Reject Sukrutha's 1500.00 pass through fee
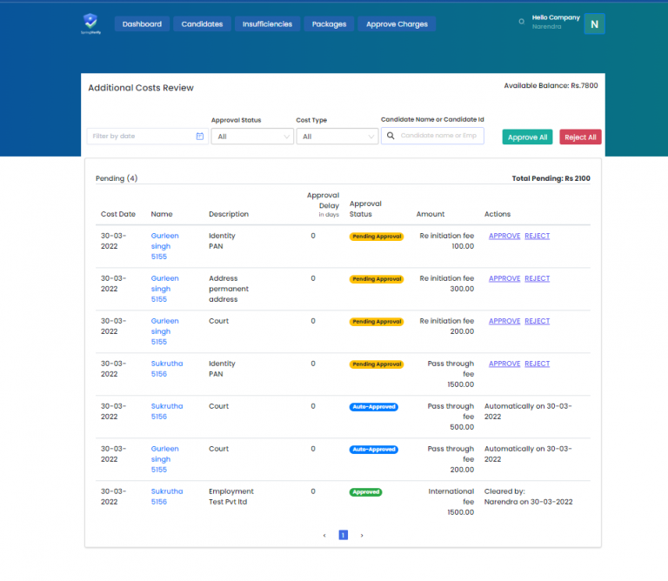Image resolution: width=668 pixels, height=581 pixels. 538,364
